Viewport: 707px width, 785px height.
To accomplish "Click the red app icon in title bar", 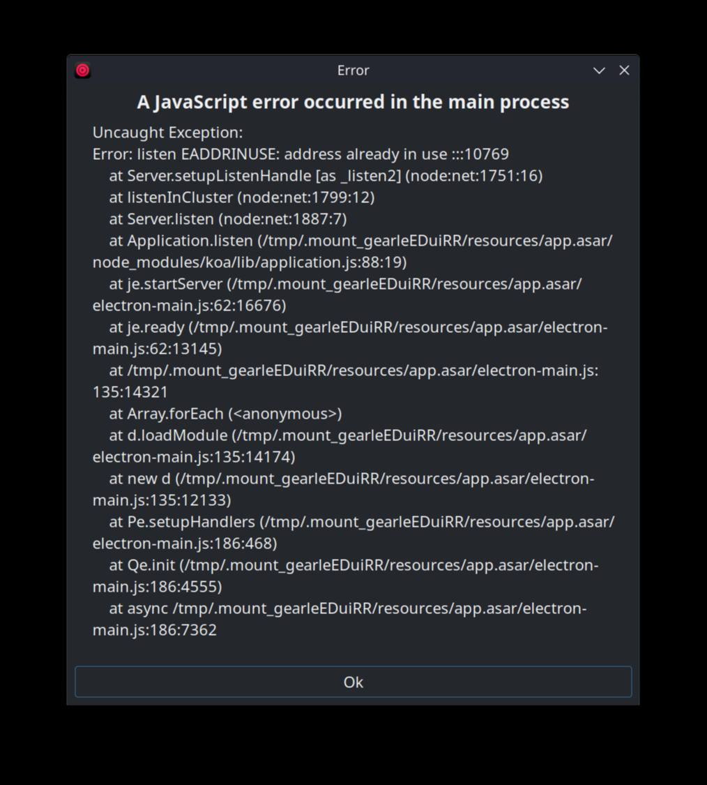I will point(83,70).
